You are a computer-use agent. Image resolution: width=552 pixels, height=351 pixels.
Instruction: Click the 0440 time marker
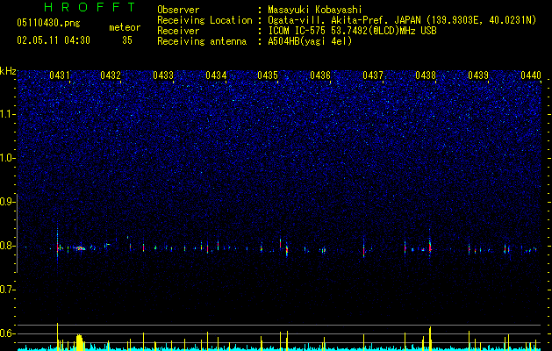coord(531,75)
